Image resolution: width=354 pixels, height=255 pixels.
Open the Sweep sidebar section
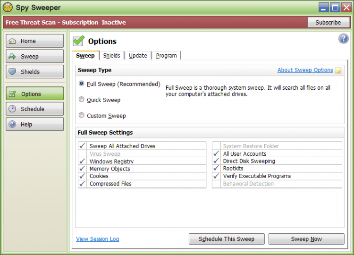(35, 56)
